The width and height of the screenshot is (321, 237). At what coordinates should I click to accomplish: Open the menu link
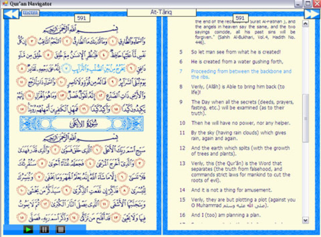(30, 13)
